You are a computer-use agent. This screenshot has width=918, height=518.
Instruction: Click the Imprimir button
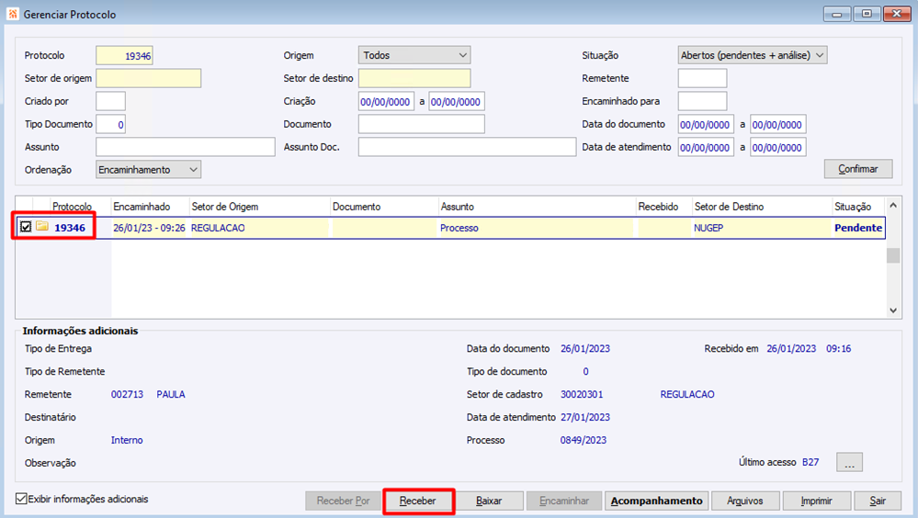(817, 501)
